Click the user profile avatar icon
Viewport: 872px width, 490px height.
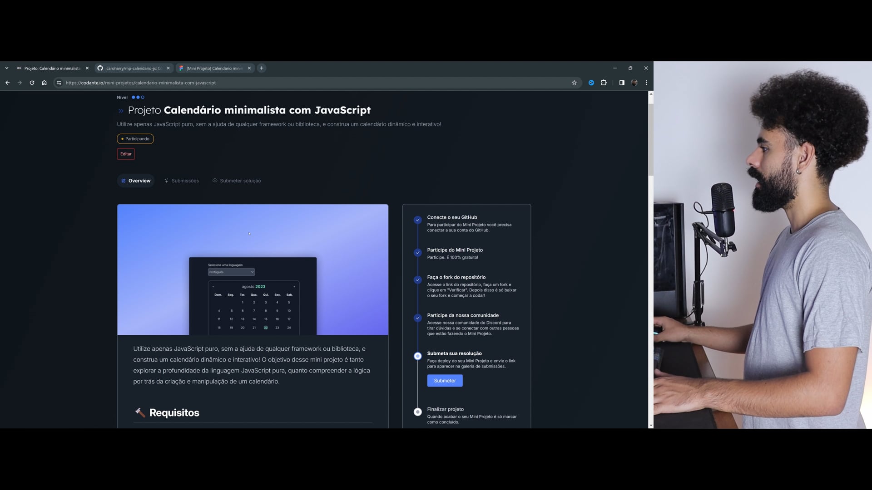(634, 83)
